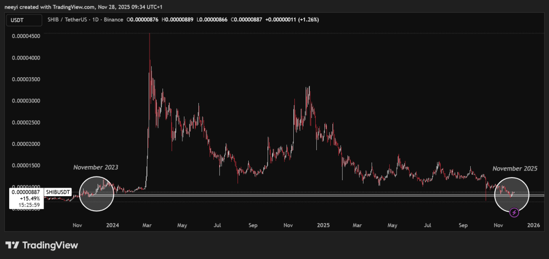
Task: Click the SHIB / TetherUS symbol title
Action: pyautogui.click(x=68, y=20)
